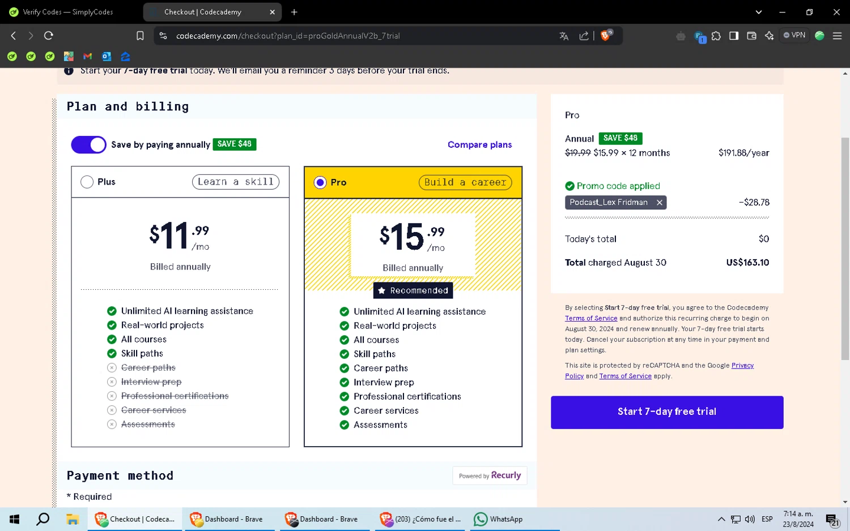This screenshot has width=850, height=531.
Task: Bookmark this page with the bookmark icon
Action: [140, 36]
